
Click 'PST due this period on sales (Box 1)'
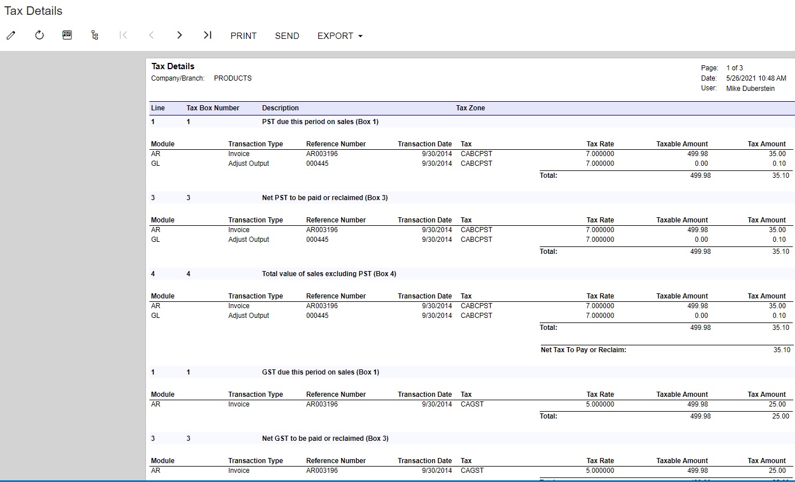click(320, 122)
